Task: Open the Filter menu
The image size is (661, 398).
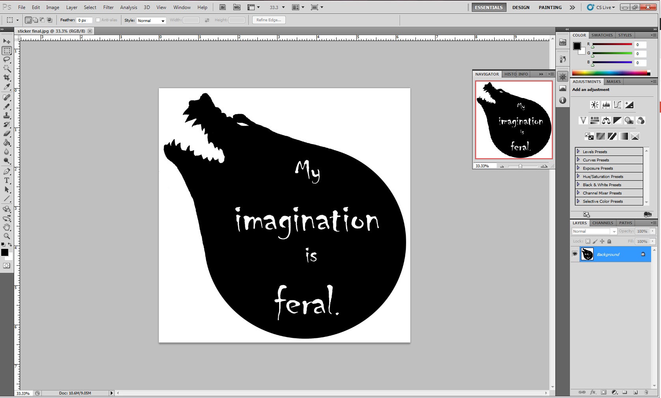Action: click(108, 7)
